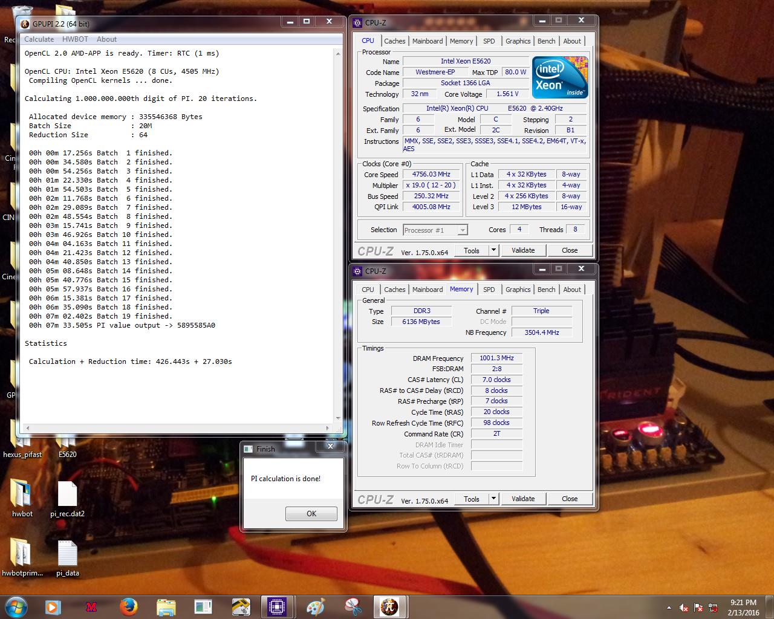
Task: Open hwbotprim... desktop folder
Action: [x=22, y=558]
